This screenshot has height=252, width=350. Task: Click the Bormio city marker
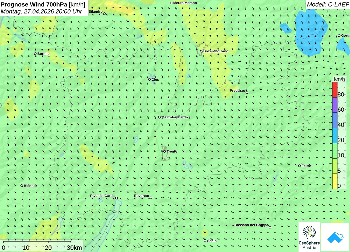(x=35, y=54)
